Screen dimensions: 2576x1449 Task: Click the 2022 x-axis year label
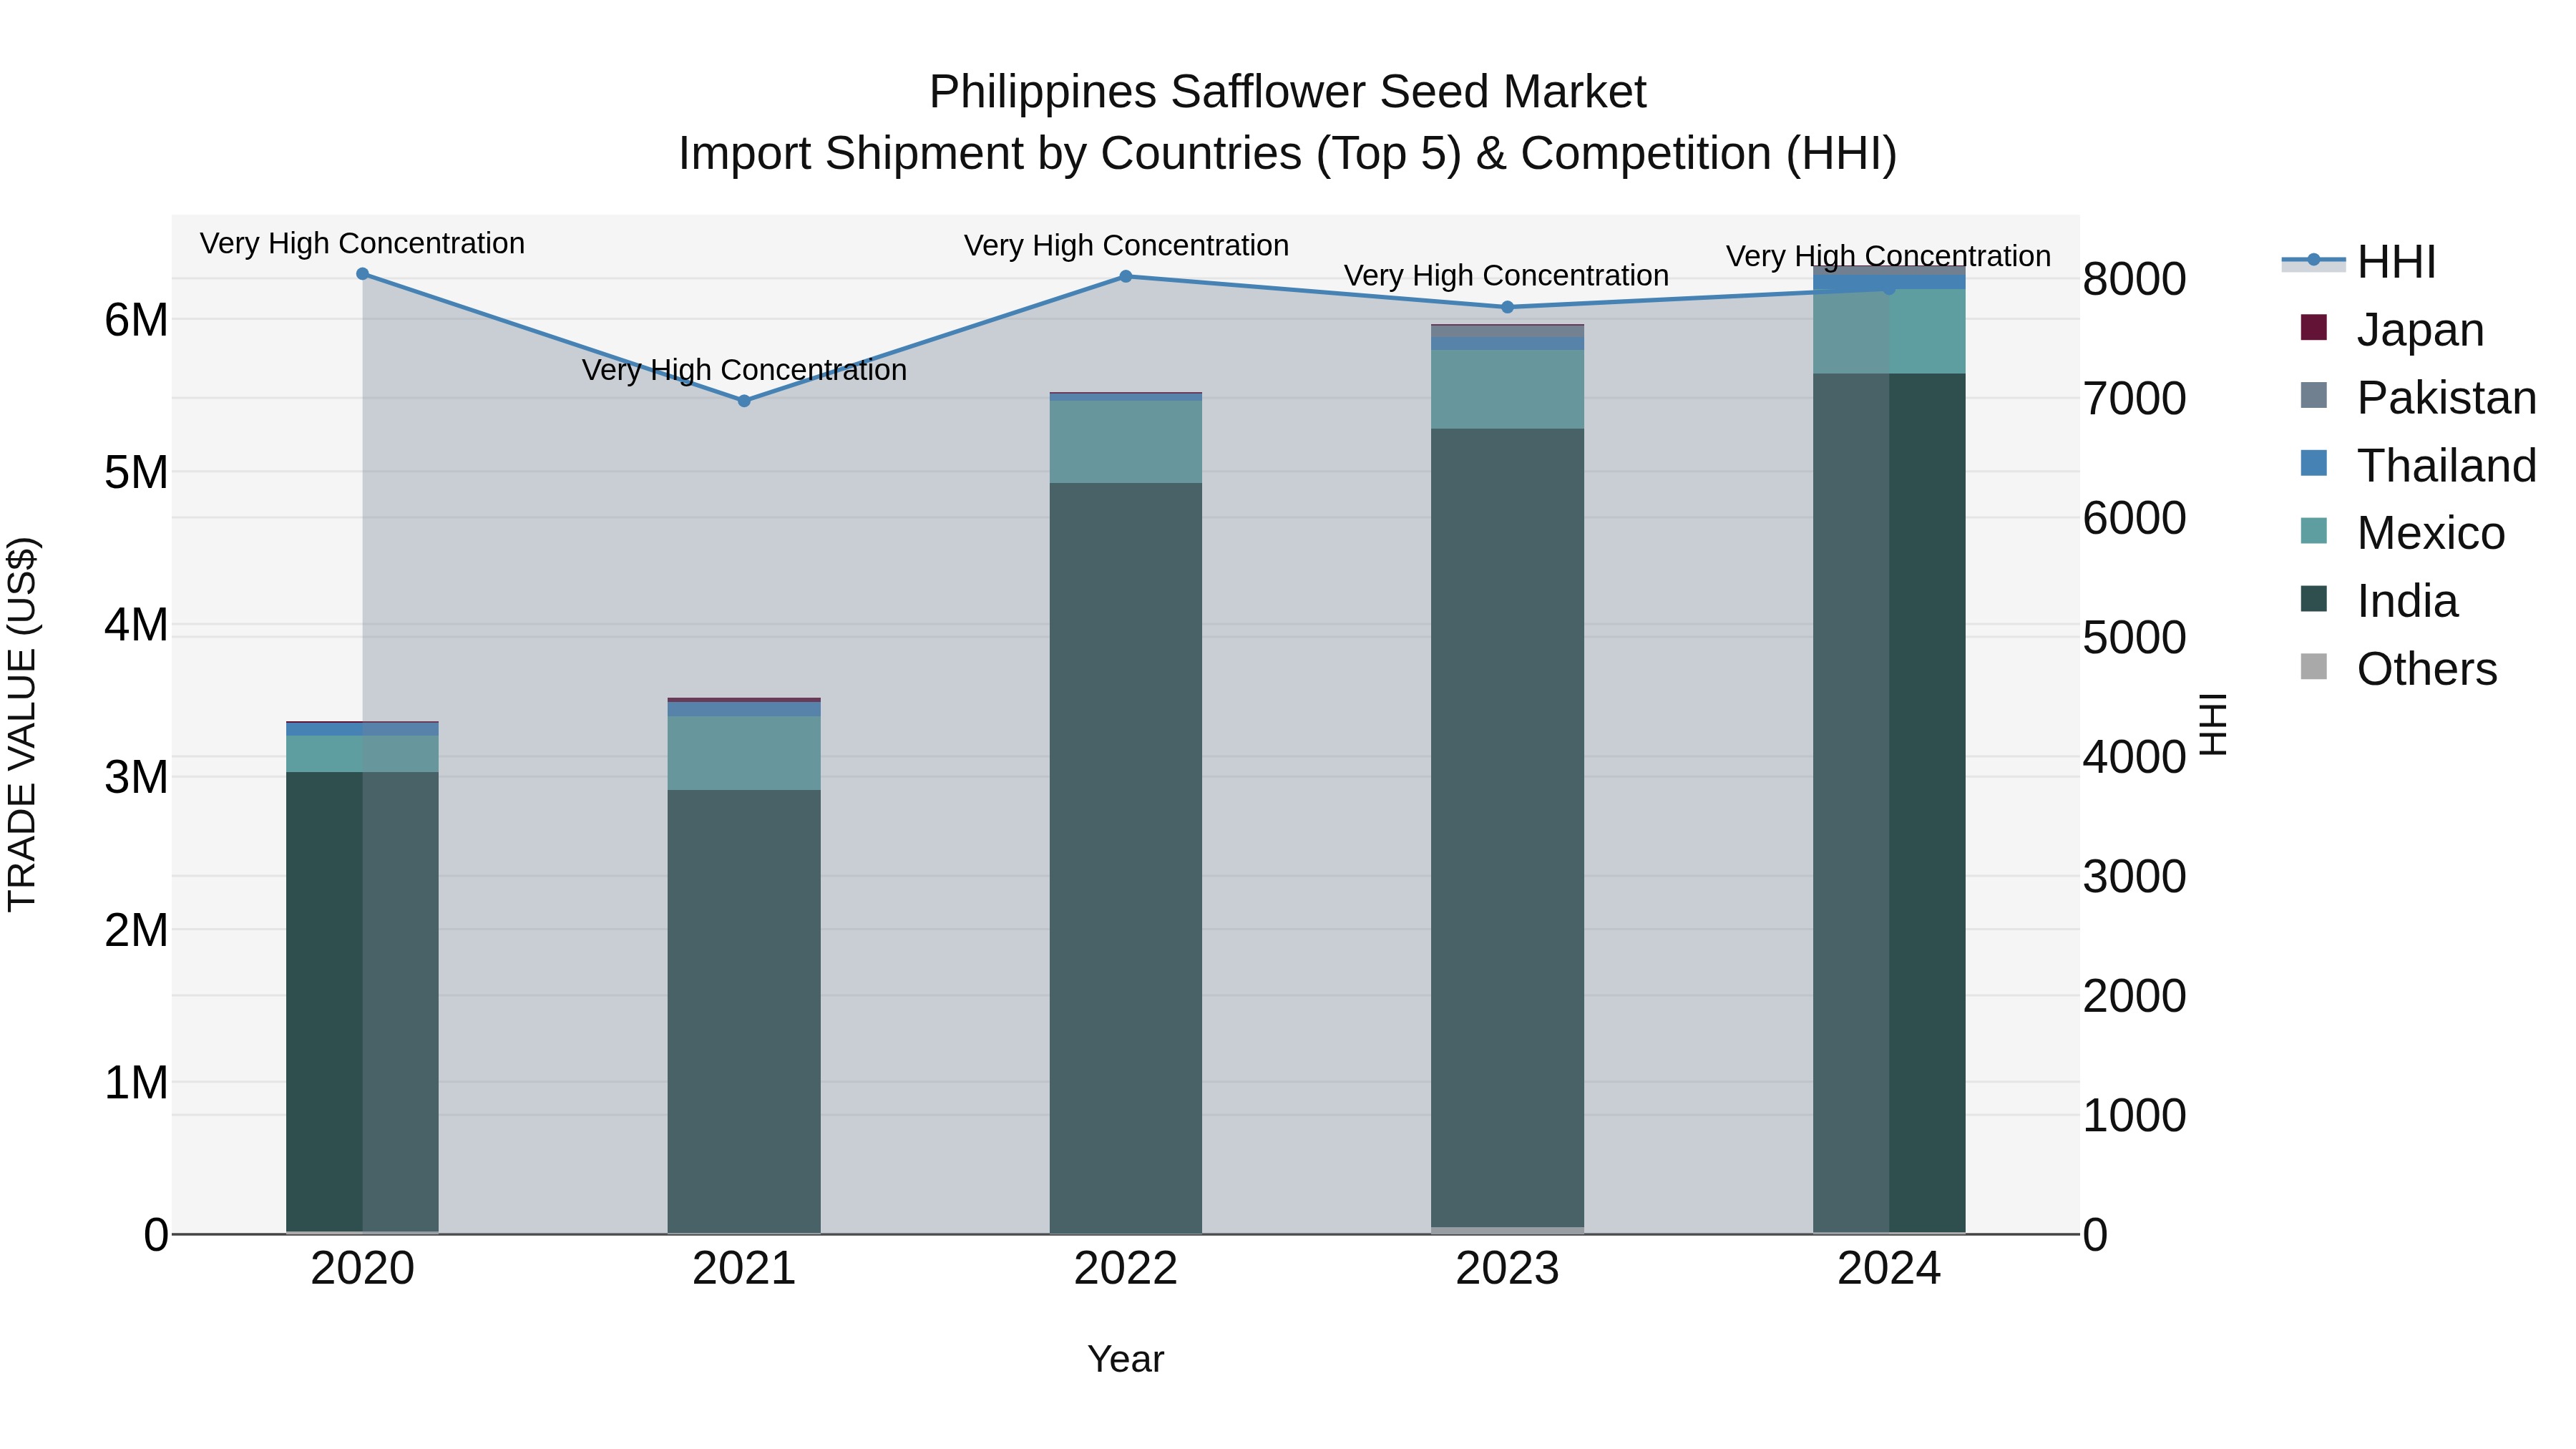(x=1126, y=1269)
